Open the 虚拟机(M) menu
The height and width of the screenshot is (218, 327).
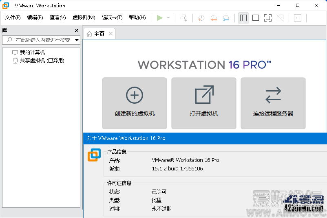pos(84,17)
